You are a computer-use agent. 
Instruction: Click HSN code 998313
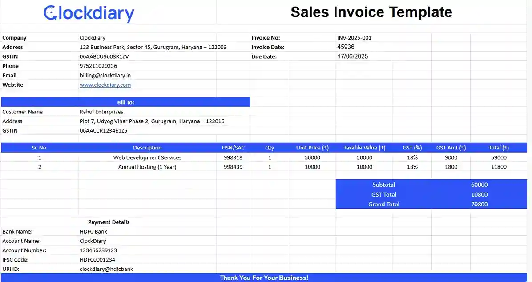(233, 157)
